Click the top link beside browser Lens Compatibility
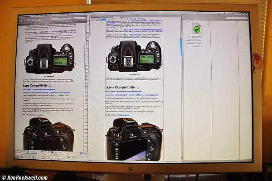 (50, 86)
